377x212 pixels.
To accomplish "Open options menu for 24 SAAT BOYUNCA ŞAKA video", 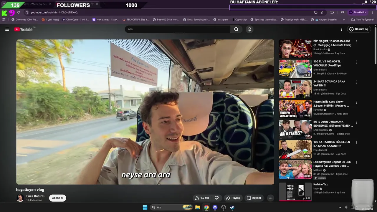I will click(356, 82).
